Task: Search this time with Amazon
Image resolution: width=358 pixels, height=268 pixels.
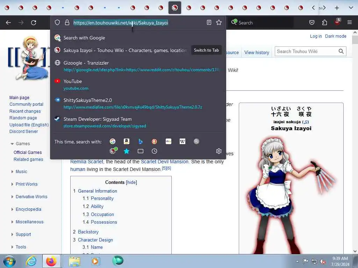Action: point(127,142)
